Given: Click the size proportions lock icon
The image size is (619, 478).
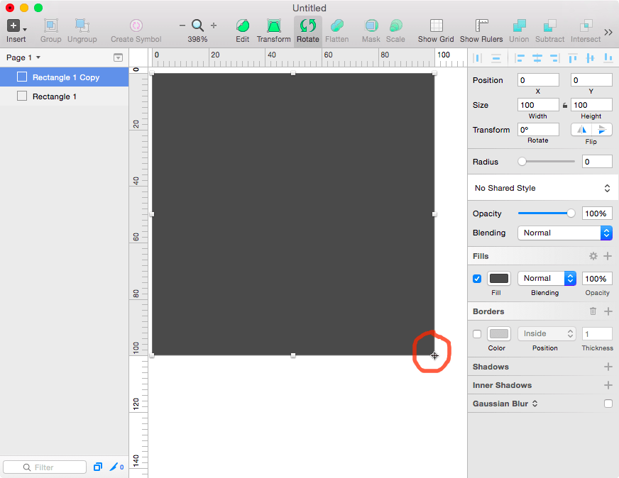Looking at the screenshot, I should pos(565,105).
